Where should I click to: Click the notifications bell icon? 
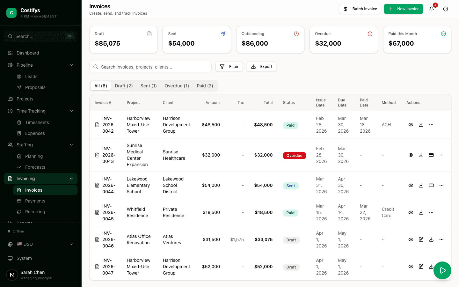pyautogui.click(x=432, y=9)
